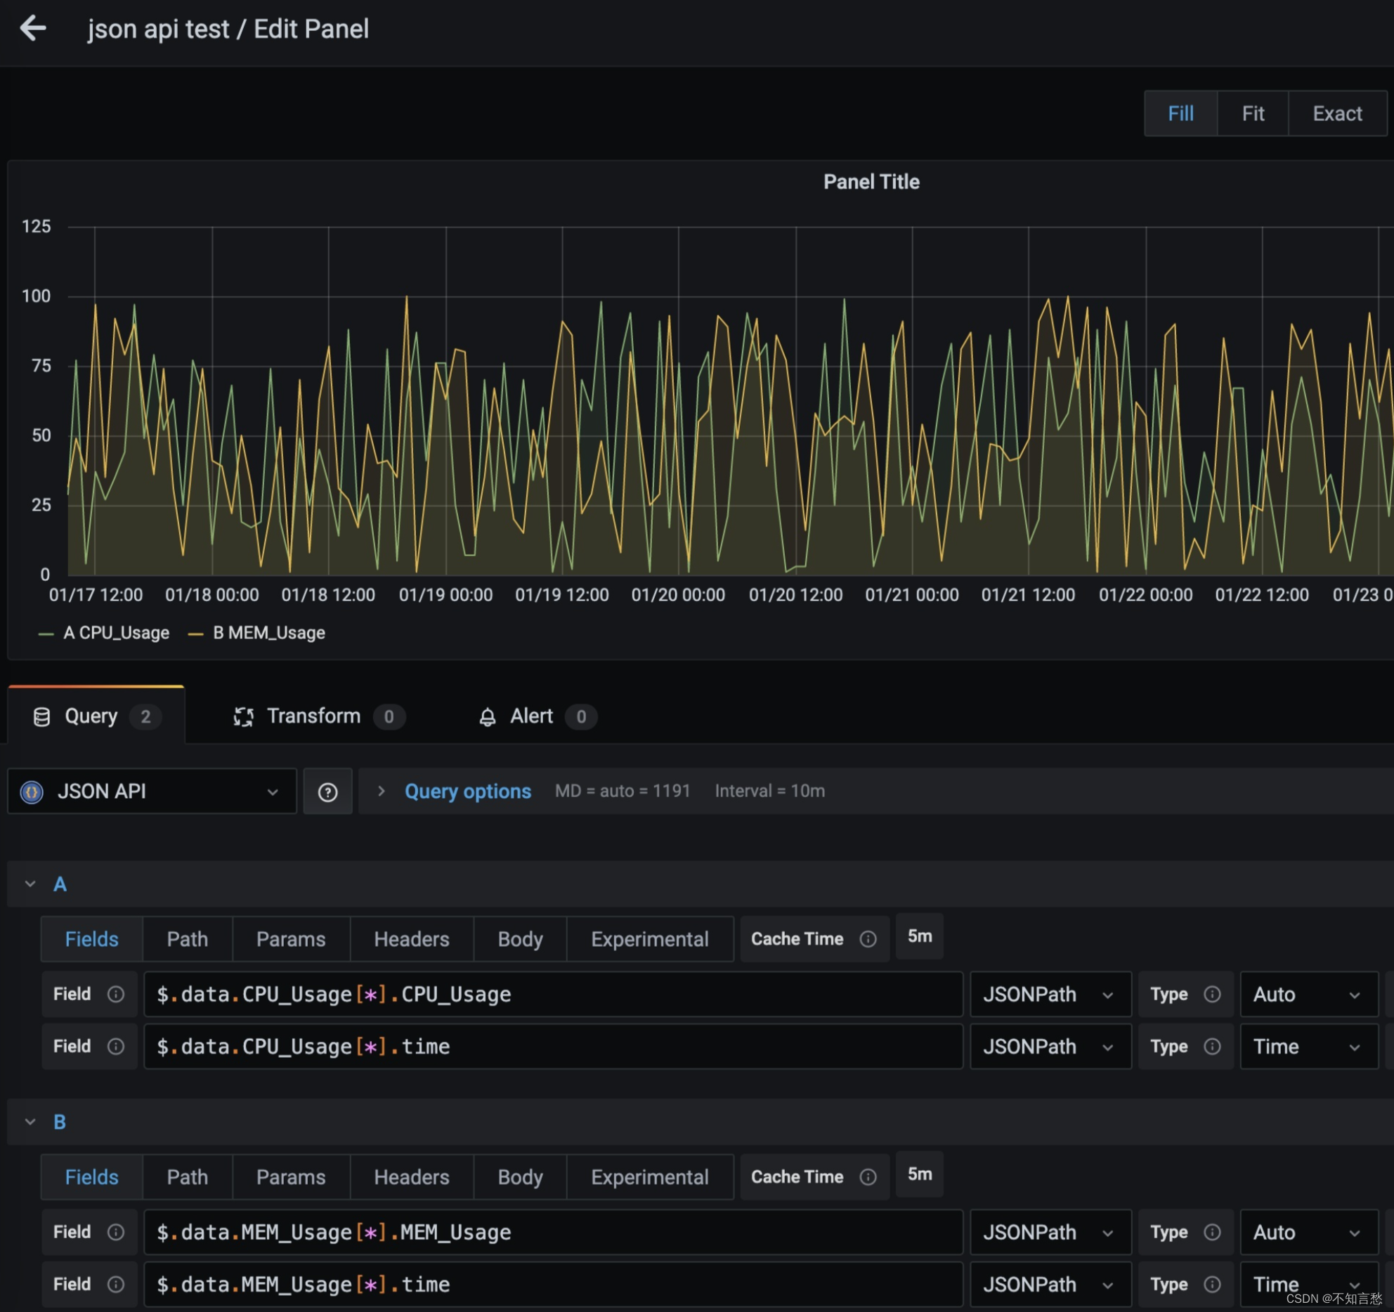Click info icon next to Cache Time in query A
Screen dimensions: 1394x1312
tap(868, 938)
